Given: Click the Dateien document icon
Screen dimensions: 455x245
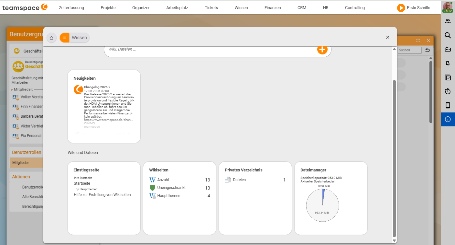Looking at the screenshot, I should pos(228,180).
